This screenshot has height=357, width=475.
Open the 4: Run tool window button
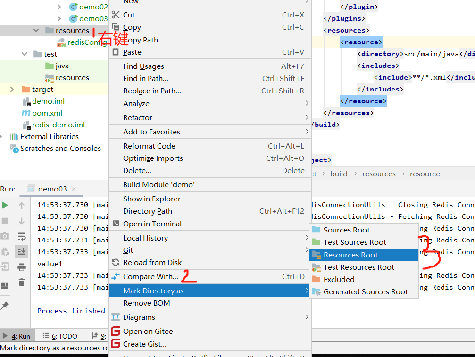17,336
